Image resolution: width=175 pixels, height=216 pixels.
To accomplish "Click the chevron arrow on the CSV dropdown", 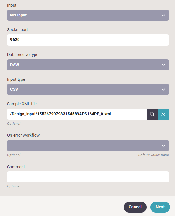I will (163, 90).
